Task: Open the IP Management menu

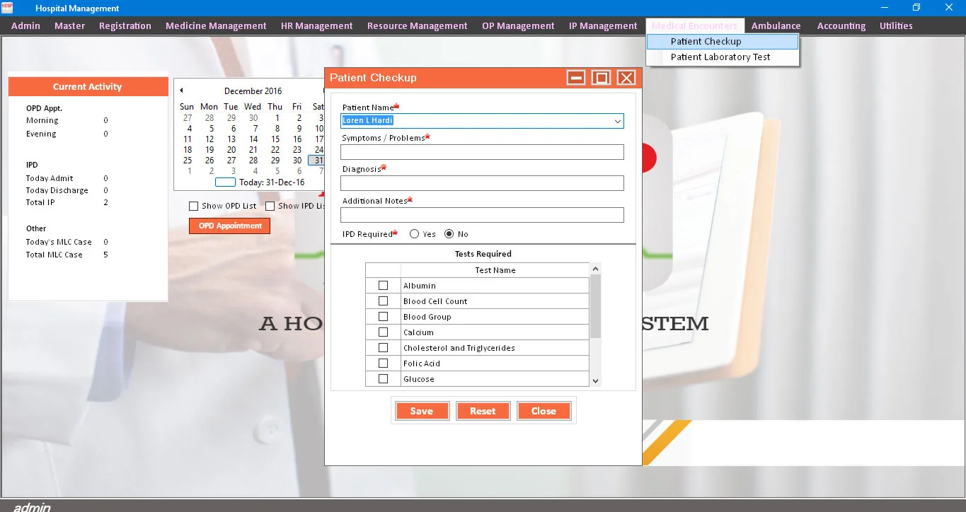Action: point(603,26)
